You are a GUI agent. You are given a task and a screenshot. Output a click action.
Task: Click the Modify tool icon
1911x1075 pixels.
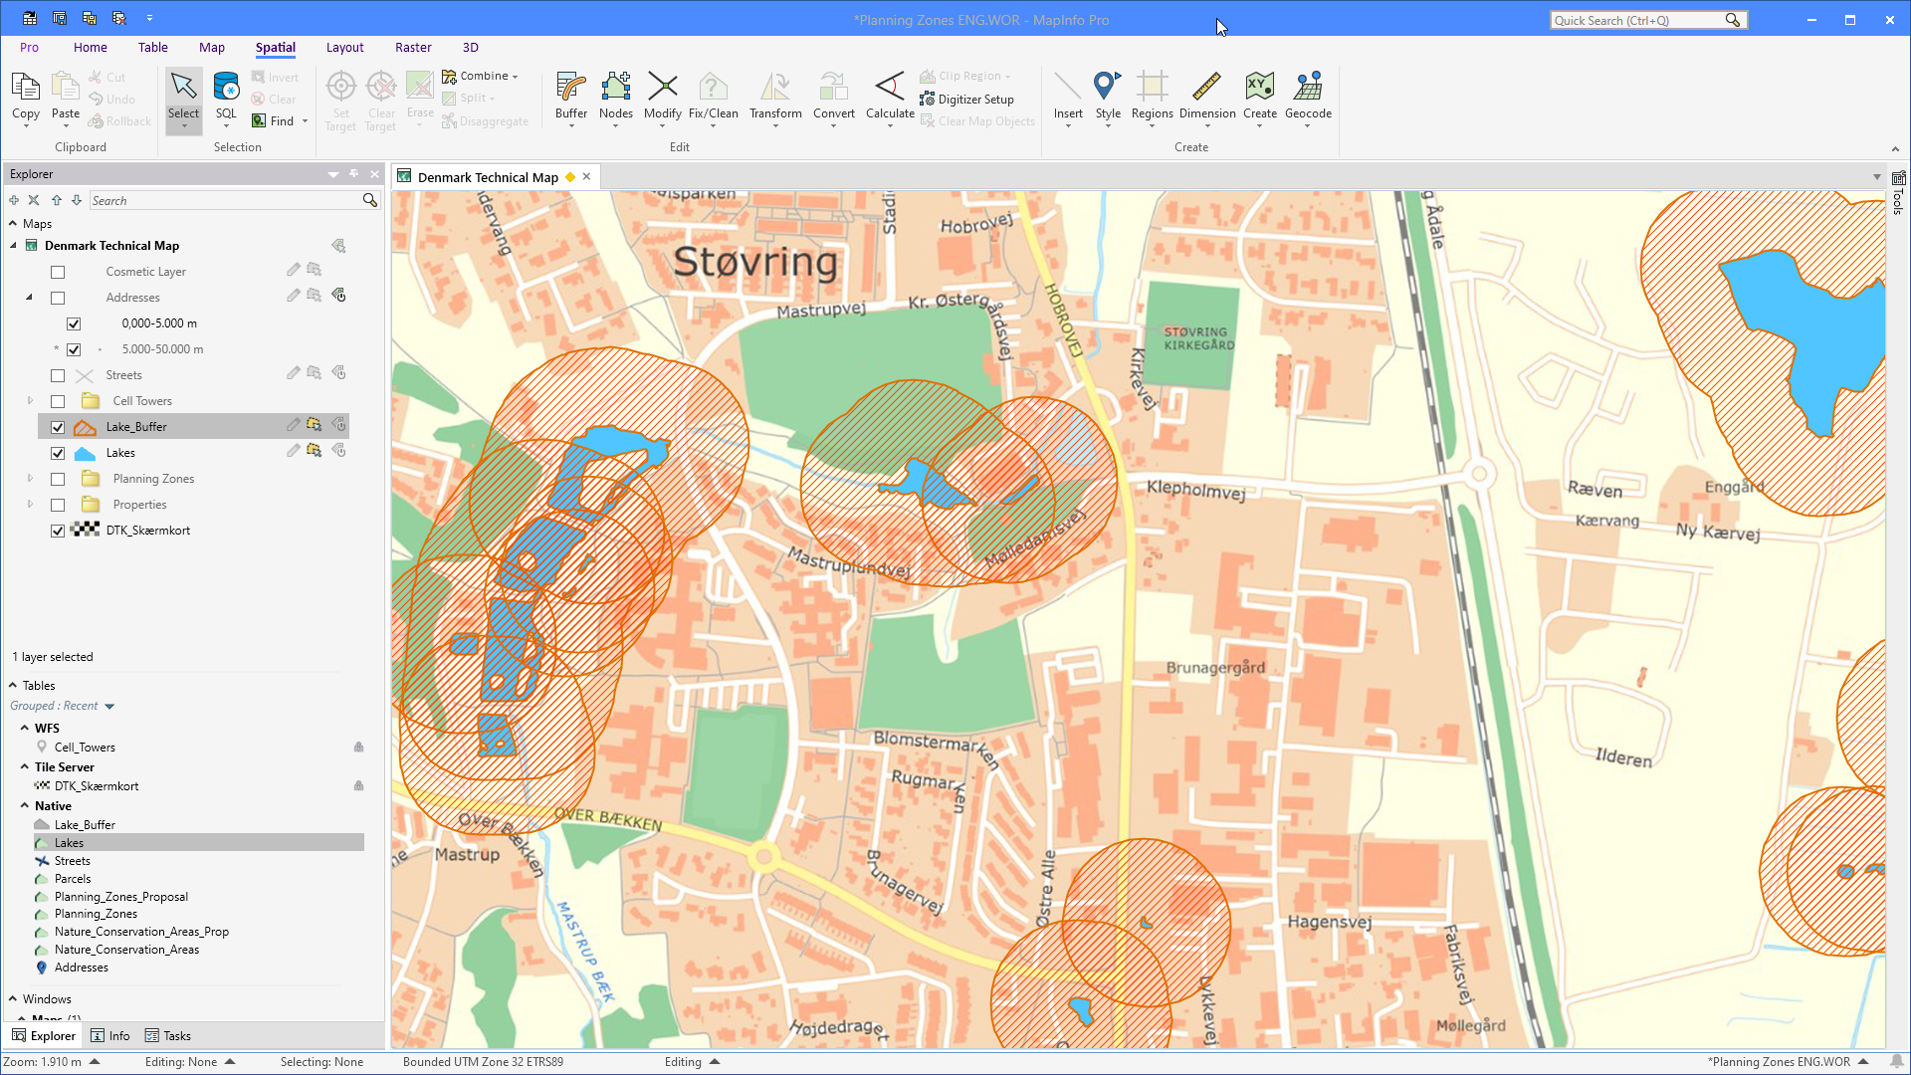(662, 97)
